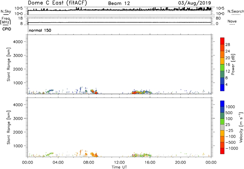Screen dimensions: 244x169
Task: Click the gray -25 to 25 velocity segment
Action: (222, 128)
